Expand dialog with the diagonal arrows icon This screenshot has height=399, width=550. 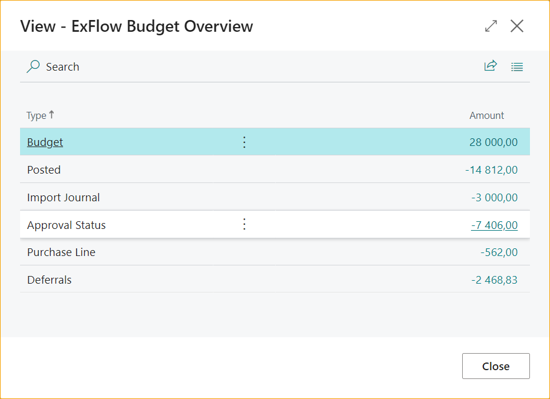490,26
